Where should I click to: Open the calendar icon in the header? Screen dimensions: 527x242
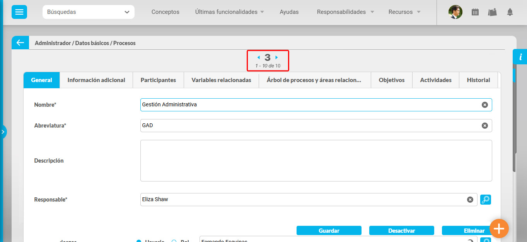475,12
